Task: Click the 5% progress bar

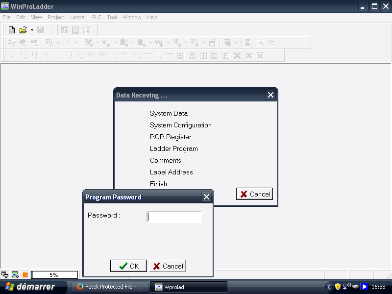Action: pyautogui.click(x=54, y=275)
